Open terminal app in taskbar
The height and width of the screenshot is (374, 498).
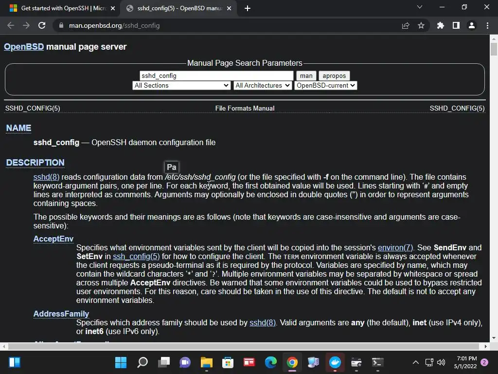[x=377, y=362]
